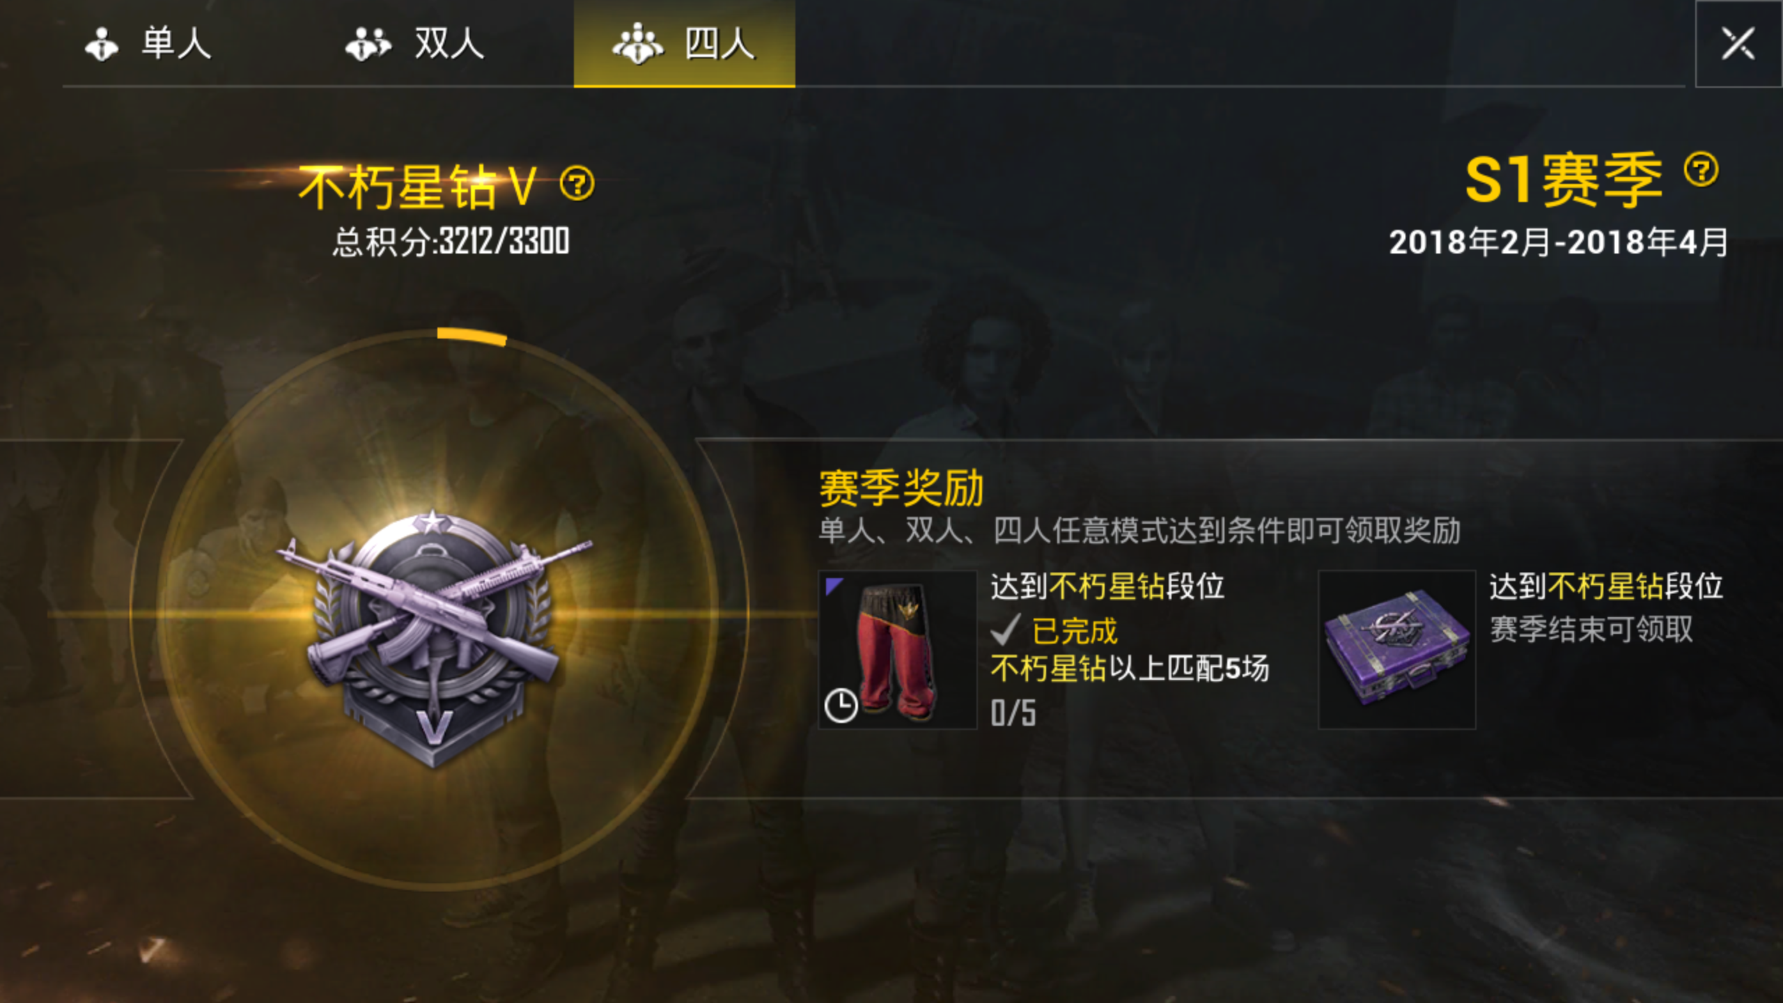Tap 赛季结束可领取 reward text

(1591, 629)
